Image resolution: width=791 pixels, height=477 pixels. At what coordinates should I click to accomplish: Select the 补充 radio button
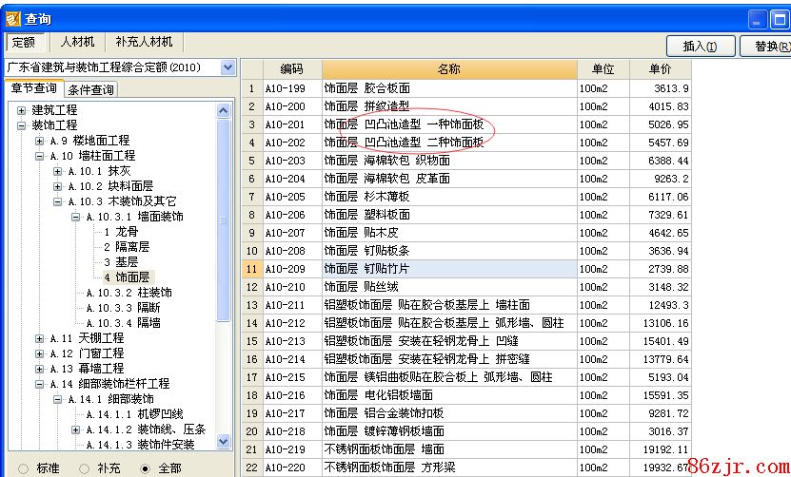tap(84, 468)
